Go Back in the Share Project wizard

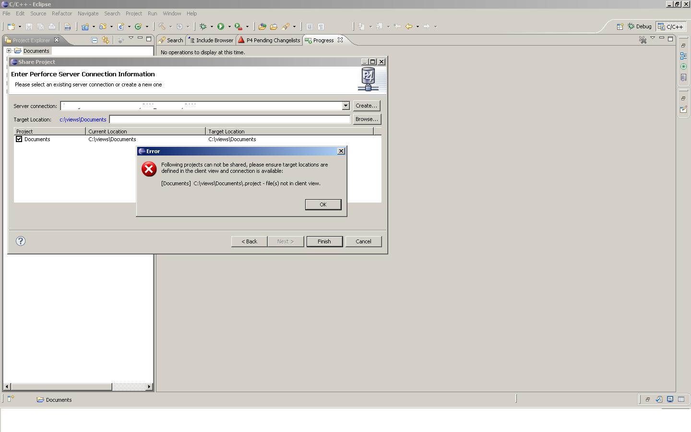pos(249,241)
